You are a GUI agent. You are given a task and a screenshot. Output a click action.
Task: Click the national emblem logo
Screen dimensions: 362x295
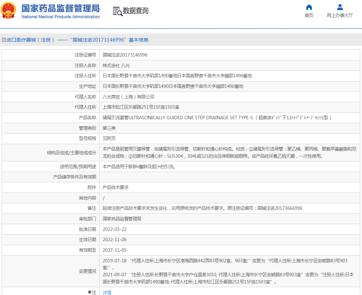click(9, 11)
